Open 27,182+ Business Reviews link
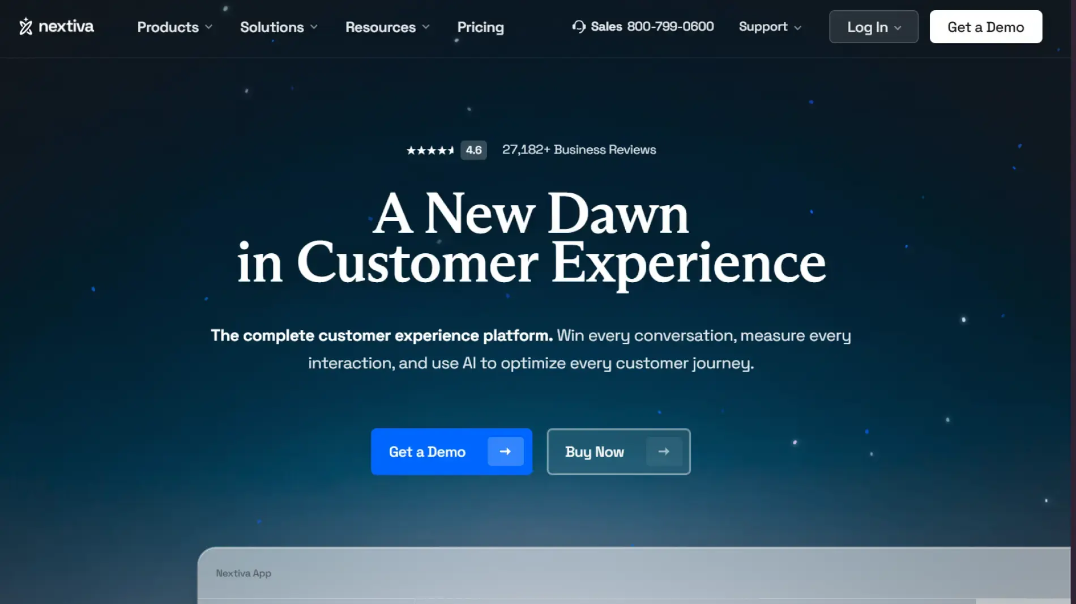 (x=579, y=150)
